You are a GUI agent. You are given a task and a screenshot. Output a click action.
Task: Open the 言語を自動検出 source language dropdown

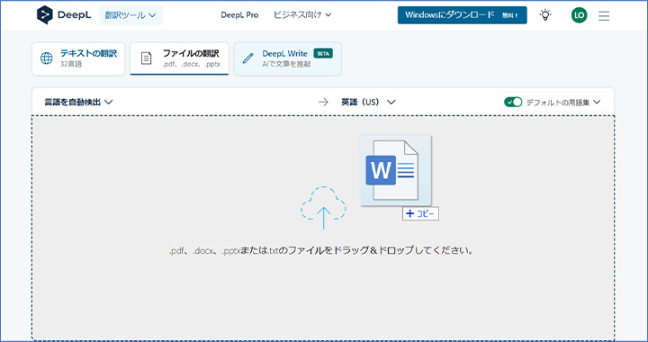(x=78, y=102)
